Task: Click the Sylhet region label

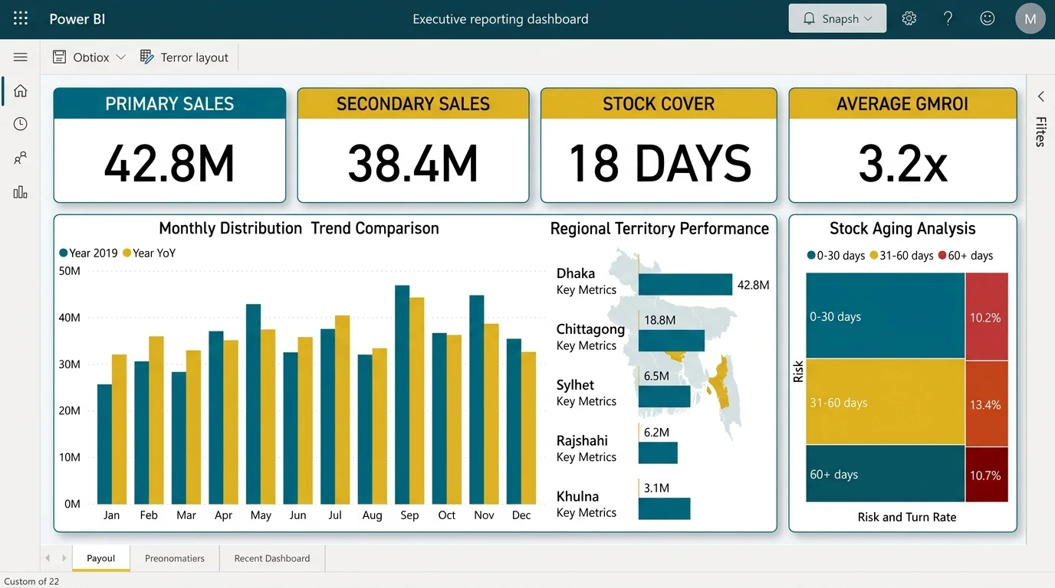Action: point(575,385)
